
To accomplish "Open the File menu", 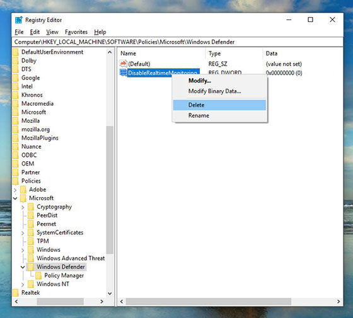I will pyautogui.click(x=19, y=32).
